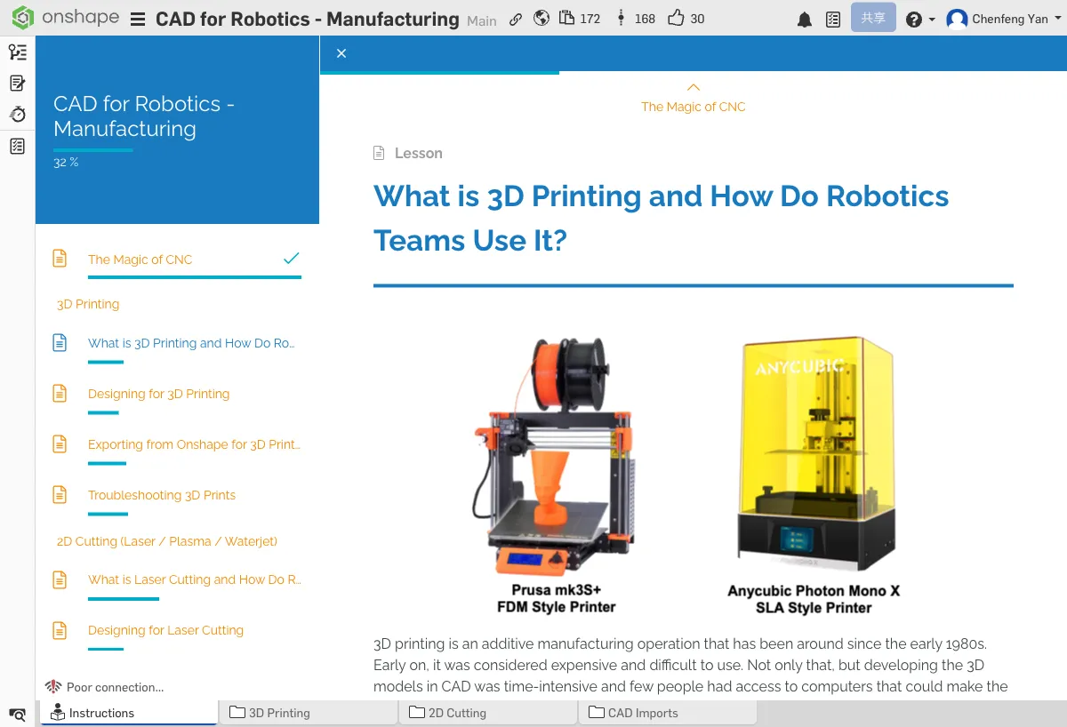1067x727 pixels.
Task: Open the feature tree icon in left sidebar
Action: click(17, 52)
